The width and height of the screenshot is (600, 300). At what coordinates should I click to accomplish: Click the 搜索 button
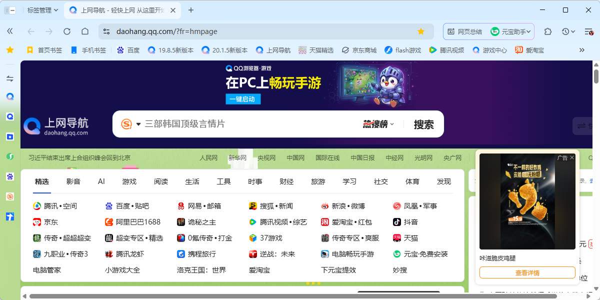(423, 124)
